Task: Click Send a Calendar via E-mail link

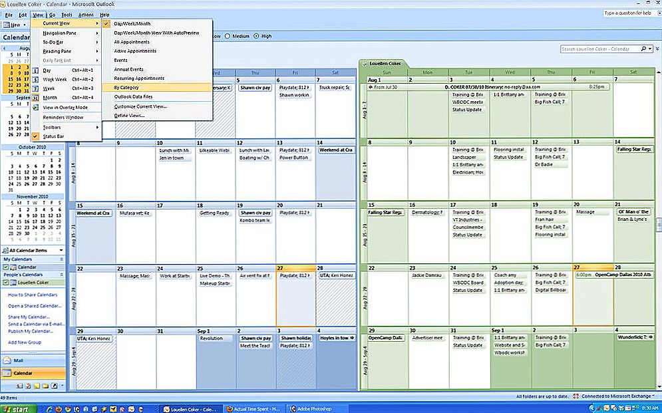Action: click(37, 325)
